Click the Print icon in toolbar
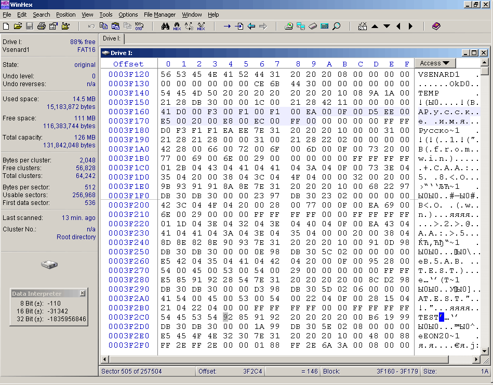 point(42,26)
